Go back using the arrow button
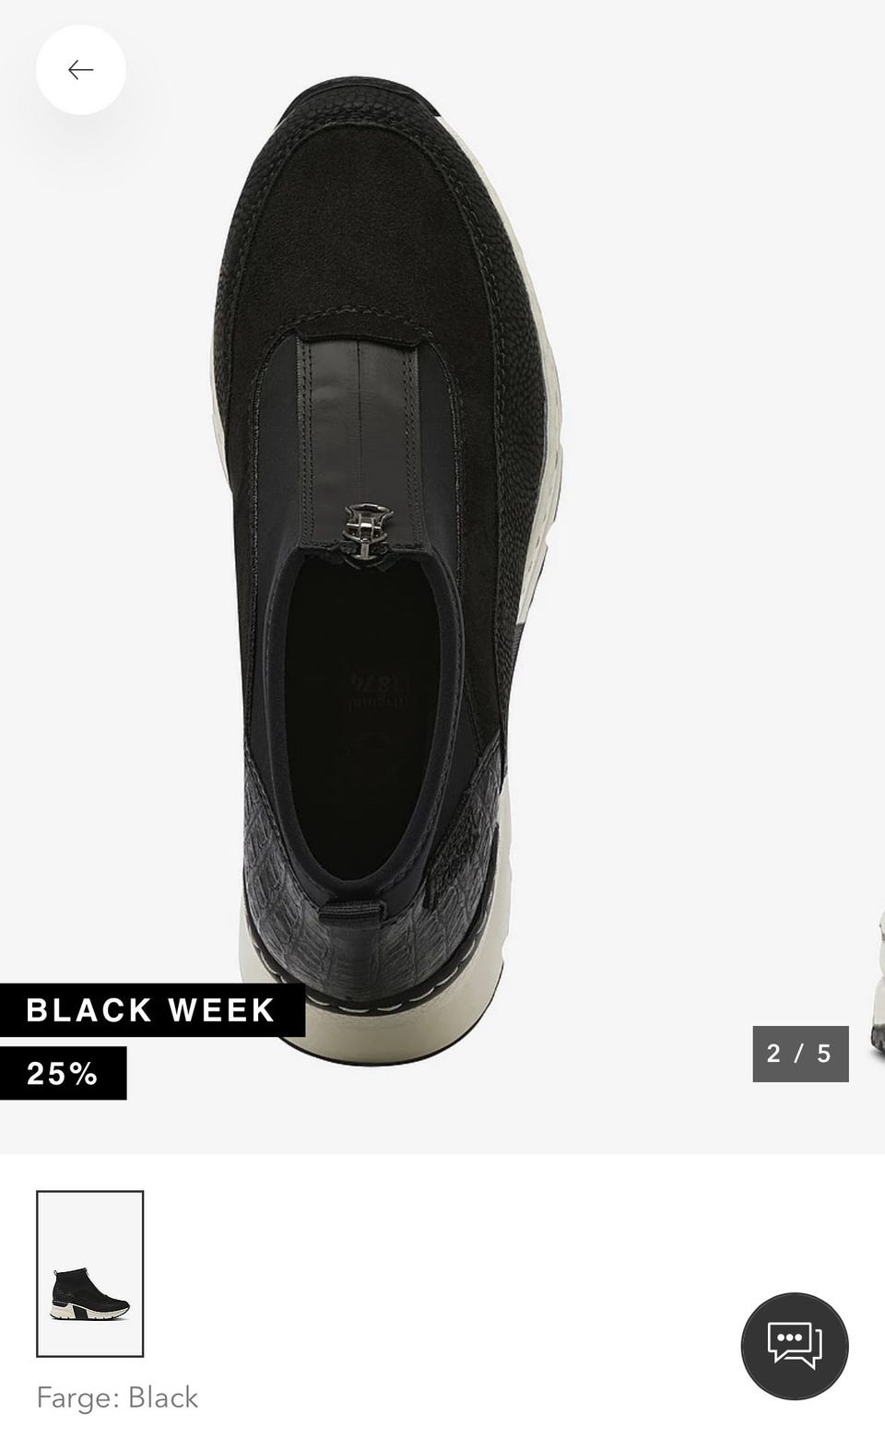 [81, 70]
